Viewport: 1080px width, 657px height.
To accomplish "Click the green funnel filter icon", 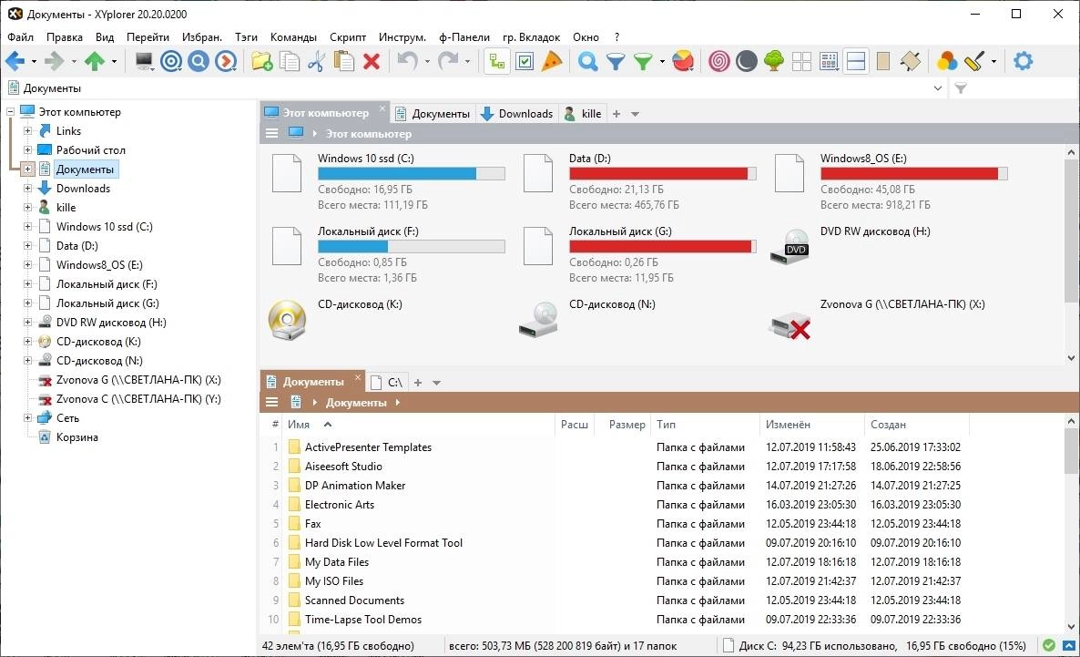I will click(643, 61).
